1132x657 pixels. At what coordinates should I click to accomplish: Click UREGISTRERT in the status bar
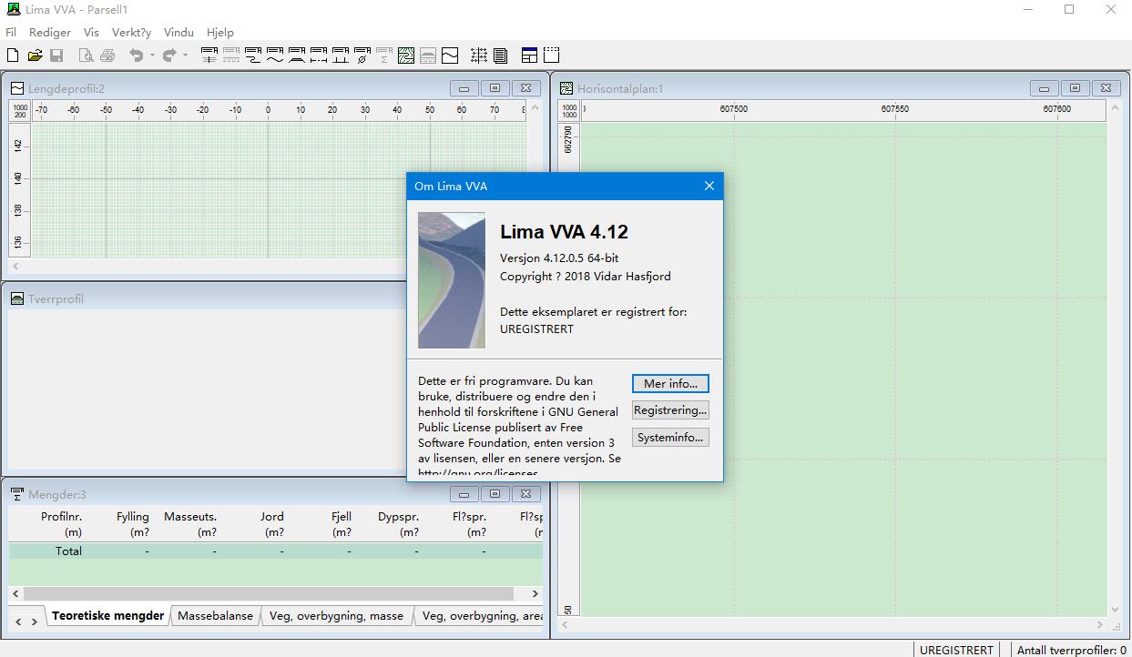click(956, 650)
